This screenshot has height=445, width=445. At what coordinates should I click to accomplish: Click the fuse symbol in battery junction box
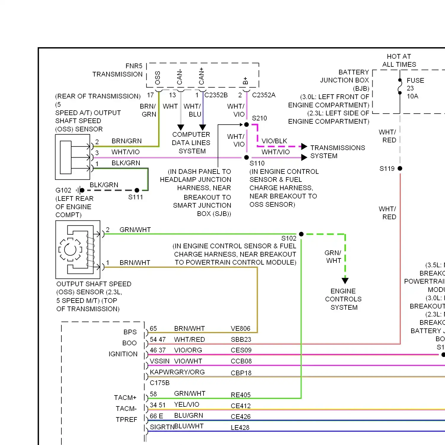pos(400,86)
